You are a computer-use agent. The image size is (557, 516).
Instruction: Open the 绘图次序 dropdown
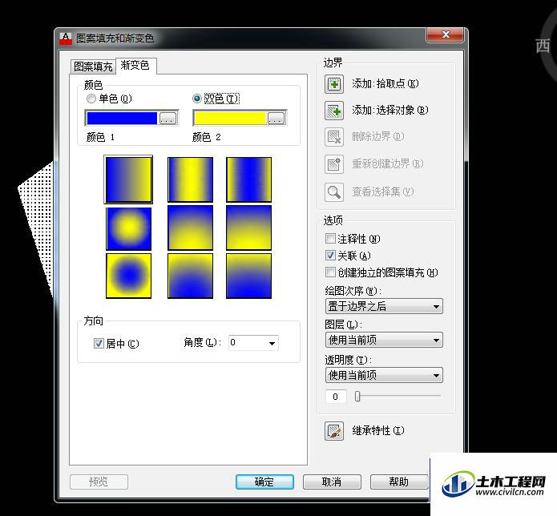pos(384,306)
